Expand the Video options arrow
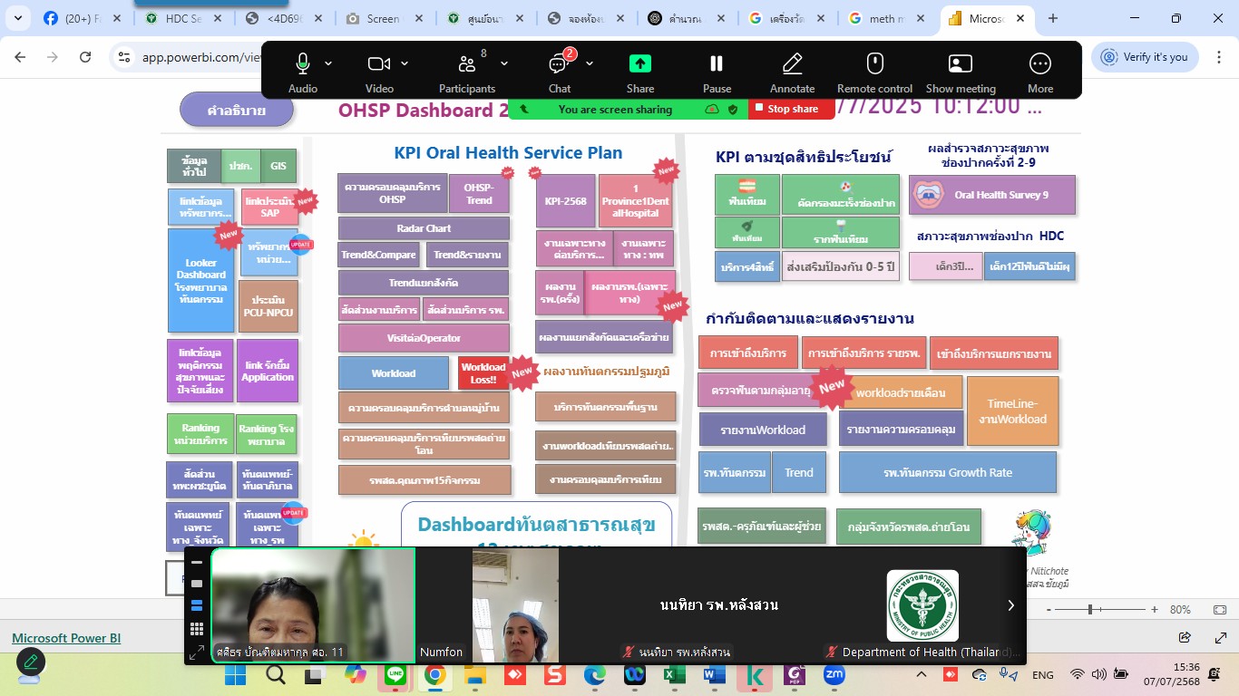Viewport: 1239px width, 696px height. point(405,63)
